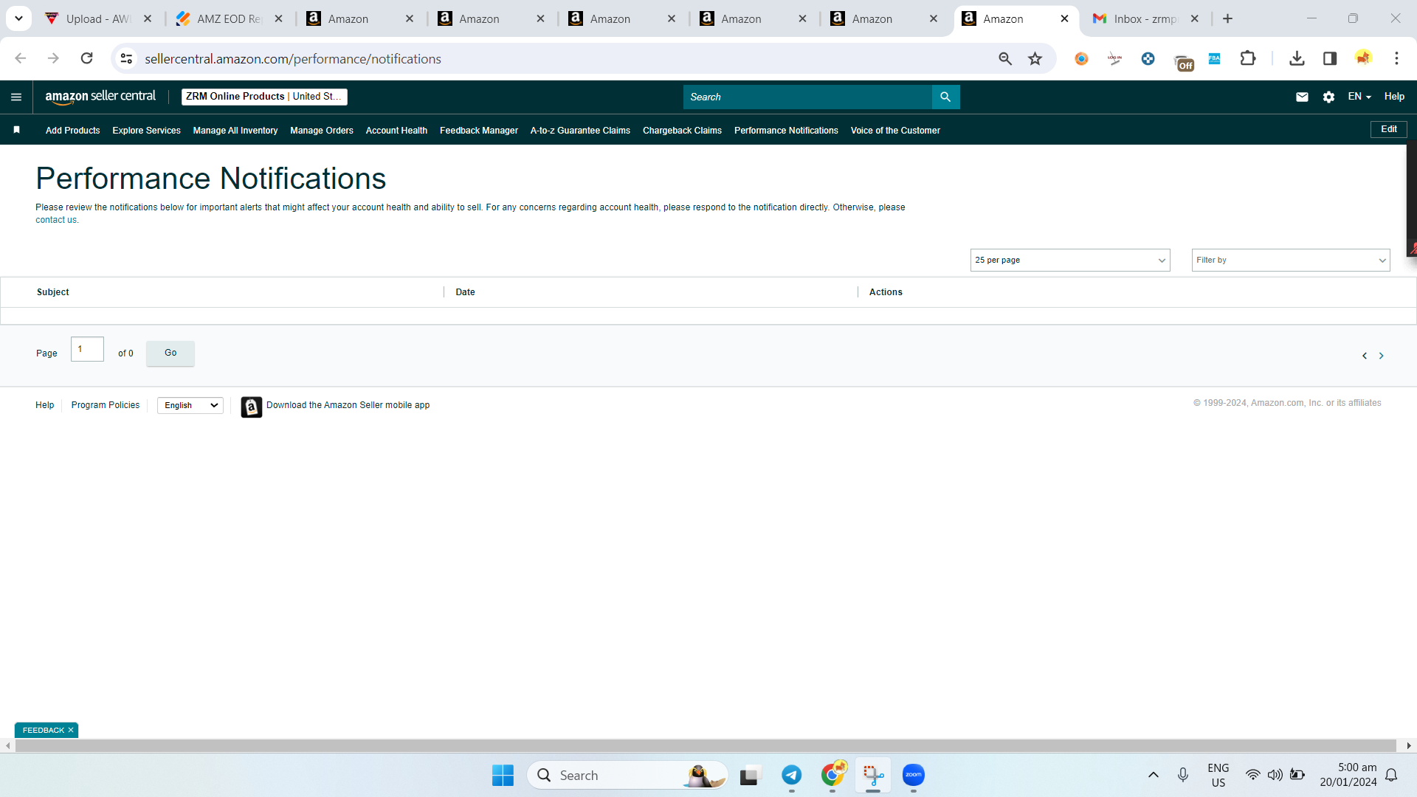Open the ZRM Online Products account switcher
Image resolution: width=1417 pixels, height=797 pixels.
264,97
